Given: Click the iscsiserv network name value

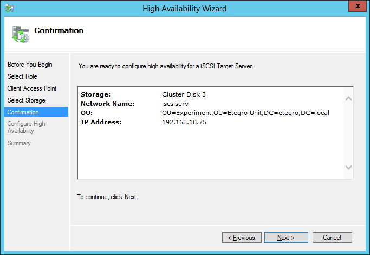Looking at the screenshot, I should (176, 104).
